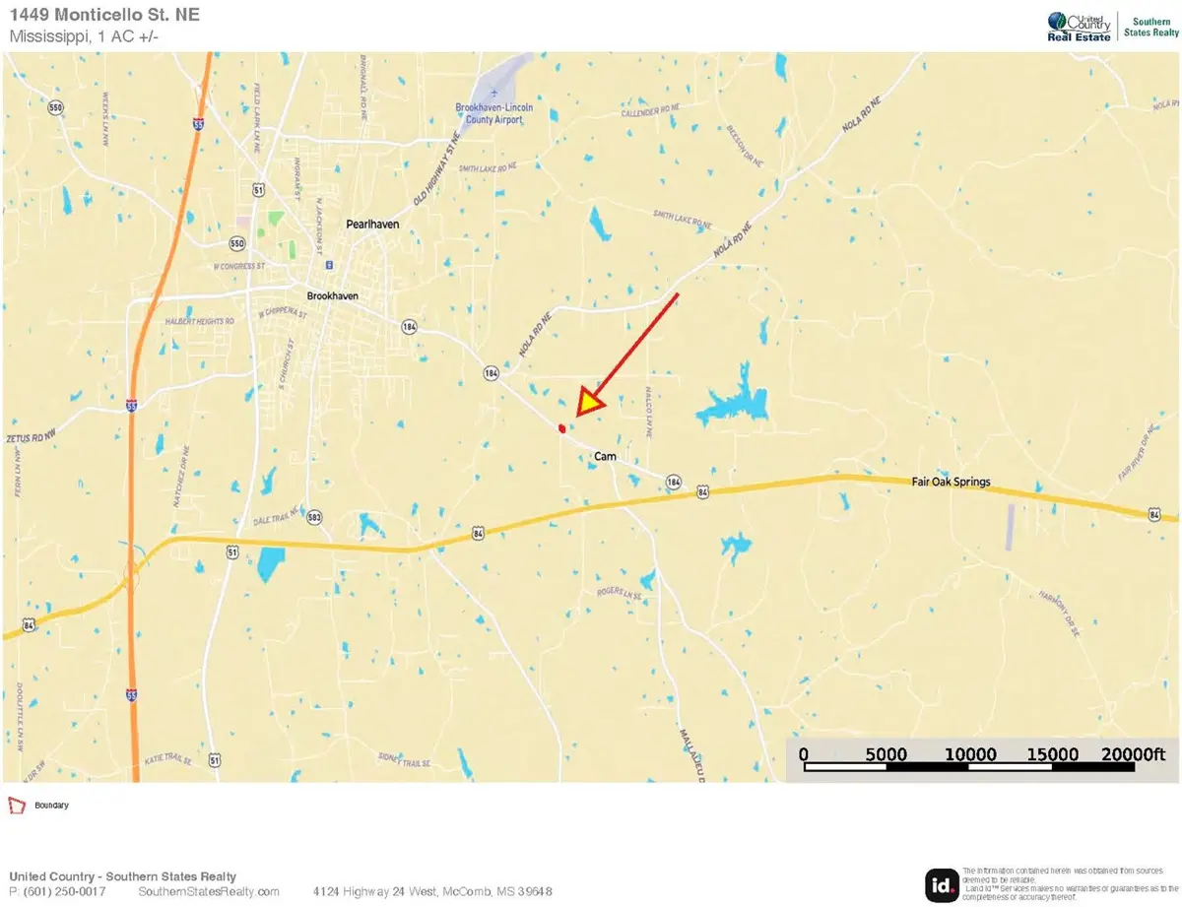Click the Highway 184 shield near Cam
Image resolution: width=1182 pixels, height=907 pixels.
674,482
